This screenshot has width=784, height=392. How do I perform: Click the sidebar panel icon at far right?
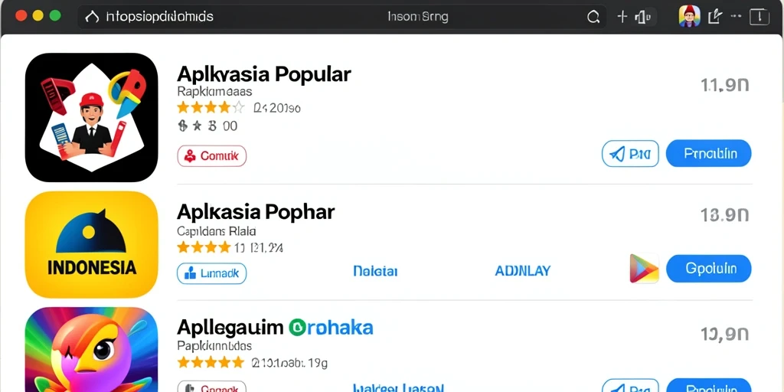pos(759,17)
